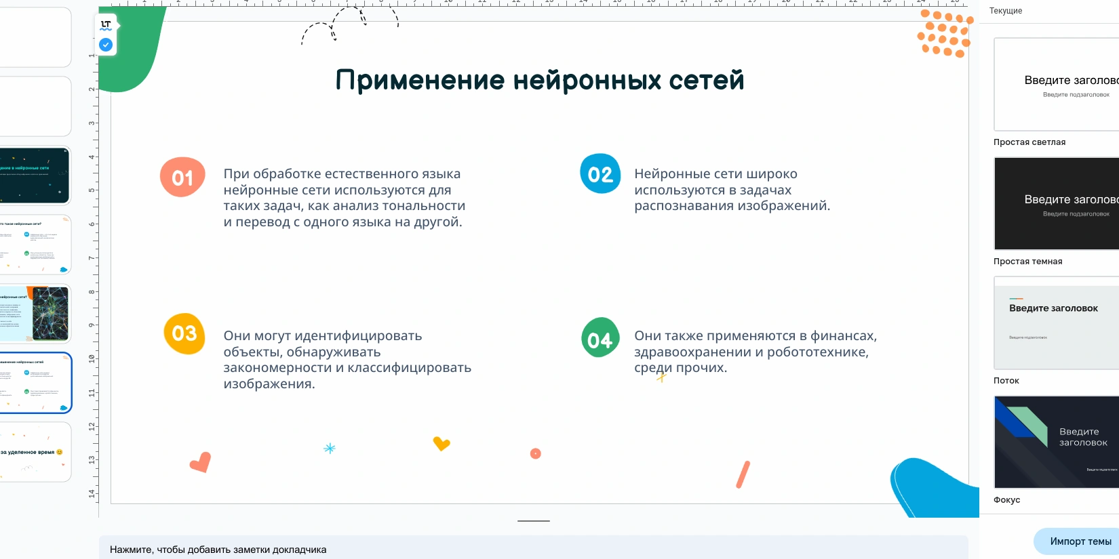Click the slide title about neural networks
Viewport: 1119px width, 559px height.
[x=540, y=80]
